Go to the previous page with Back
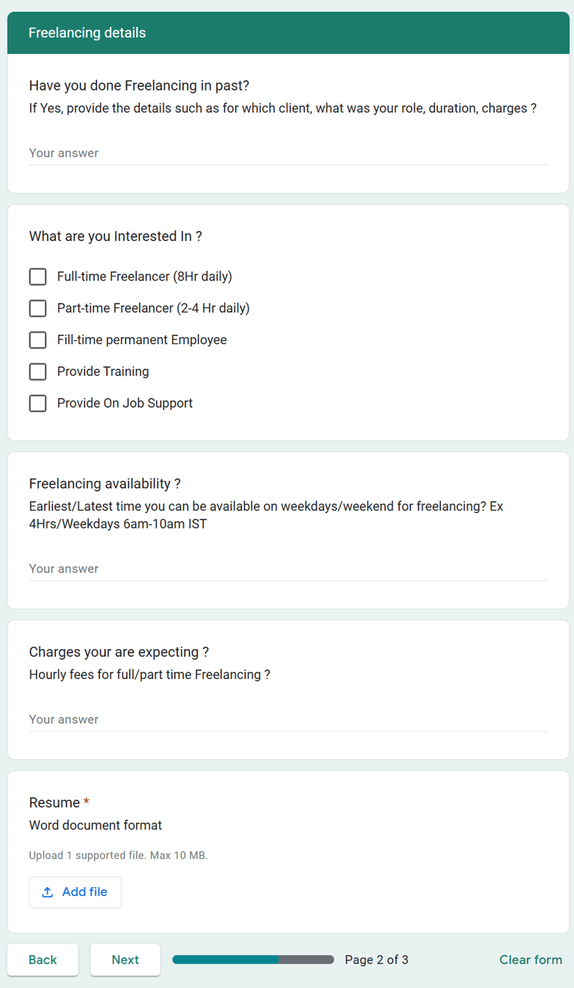The height and width of the screenshot is (988, 574). (43, 960)
